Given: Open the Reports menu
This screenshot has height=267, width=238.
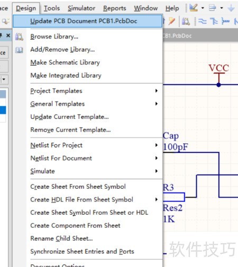Looking at the screenshot, I should (x=115, y=8).
